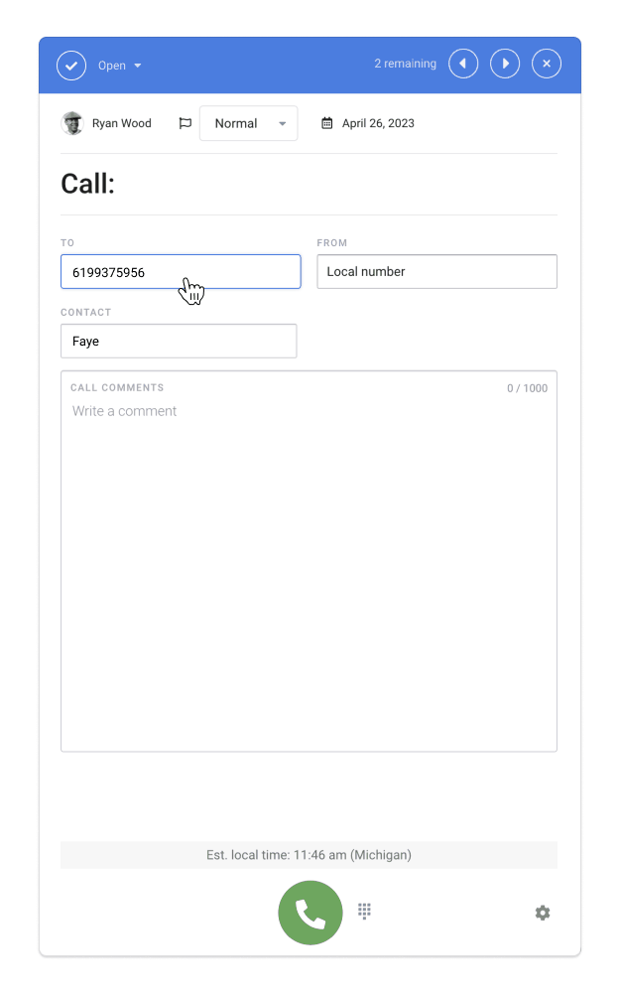The image size is (620, 993).
Task: Advance to the next record arrow
Action: pos(505,63)
